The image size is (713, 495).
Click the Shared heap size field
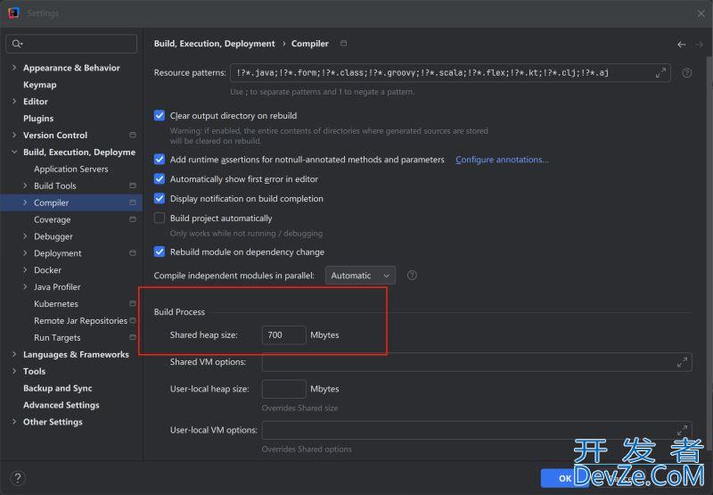[x=283, y=334]
